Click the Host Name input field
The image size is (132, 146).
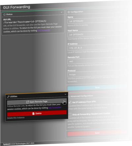(97, 34)
